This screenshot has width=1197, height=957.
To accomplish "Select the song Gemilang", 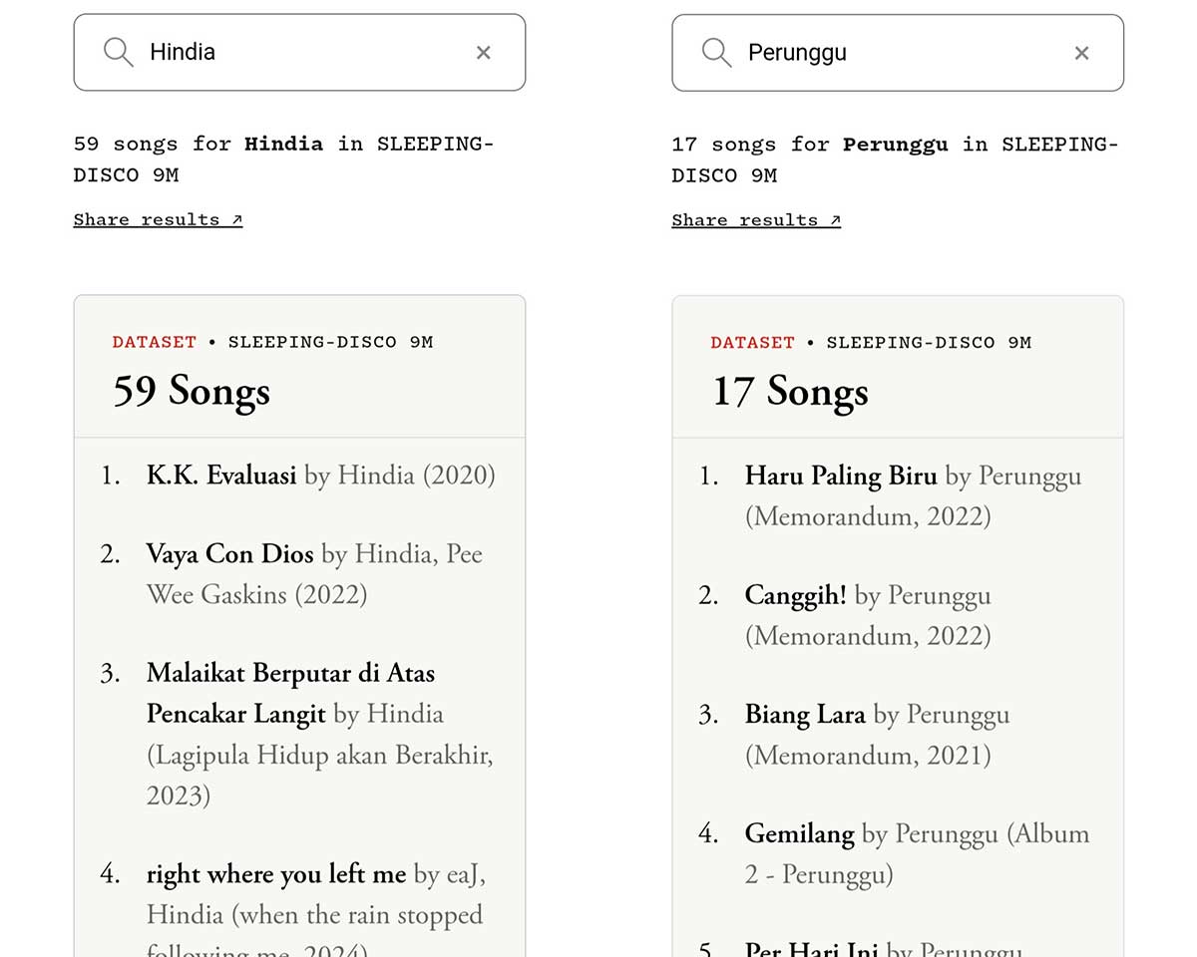I will 800,833.
